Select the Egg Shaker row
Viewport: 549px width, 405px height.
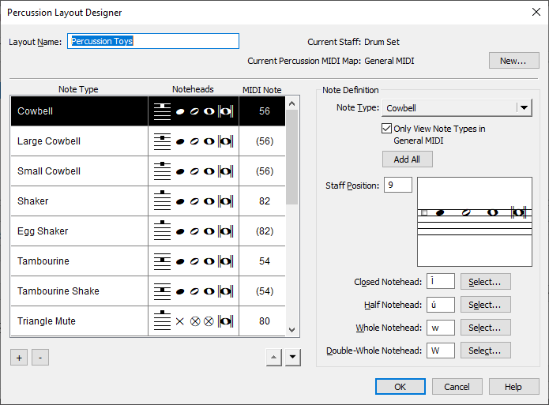click(79, 231)
